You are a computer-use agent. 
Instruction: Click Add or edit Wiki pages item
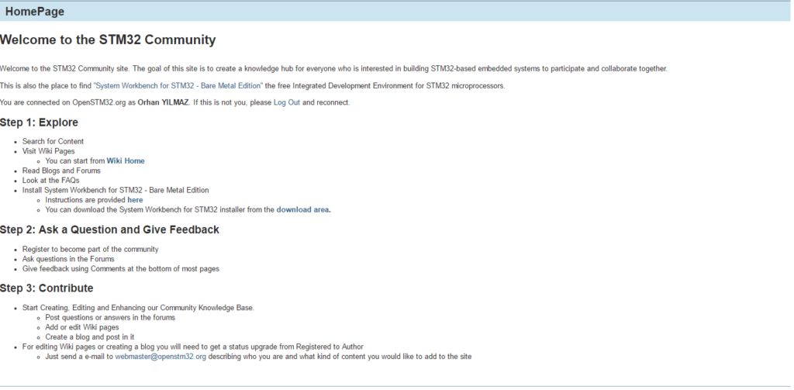coord(82,327)
